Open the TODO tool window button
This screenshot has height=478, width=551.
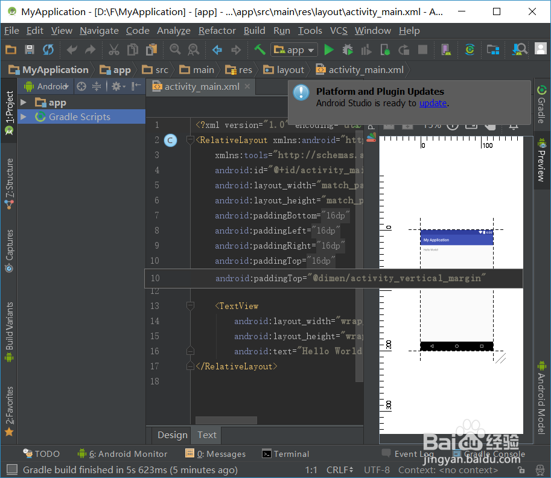tap(42, 454)
